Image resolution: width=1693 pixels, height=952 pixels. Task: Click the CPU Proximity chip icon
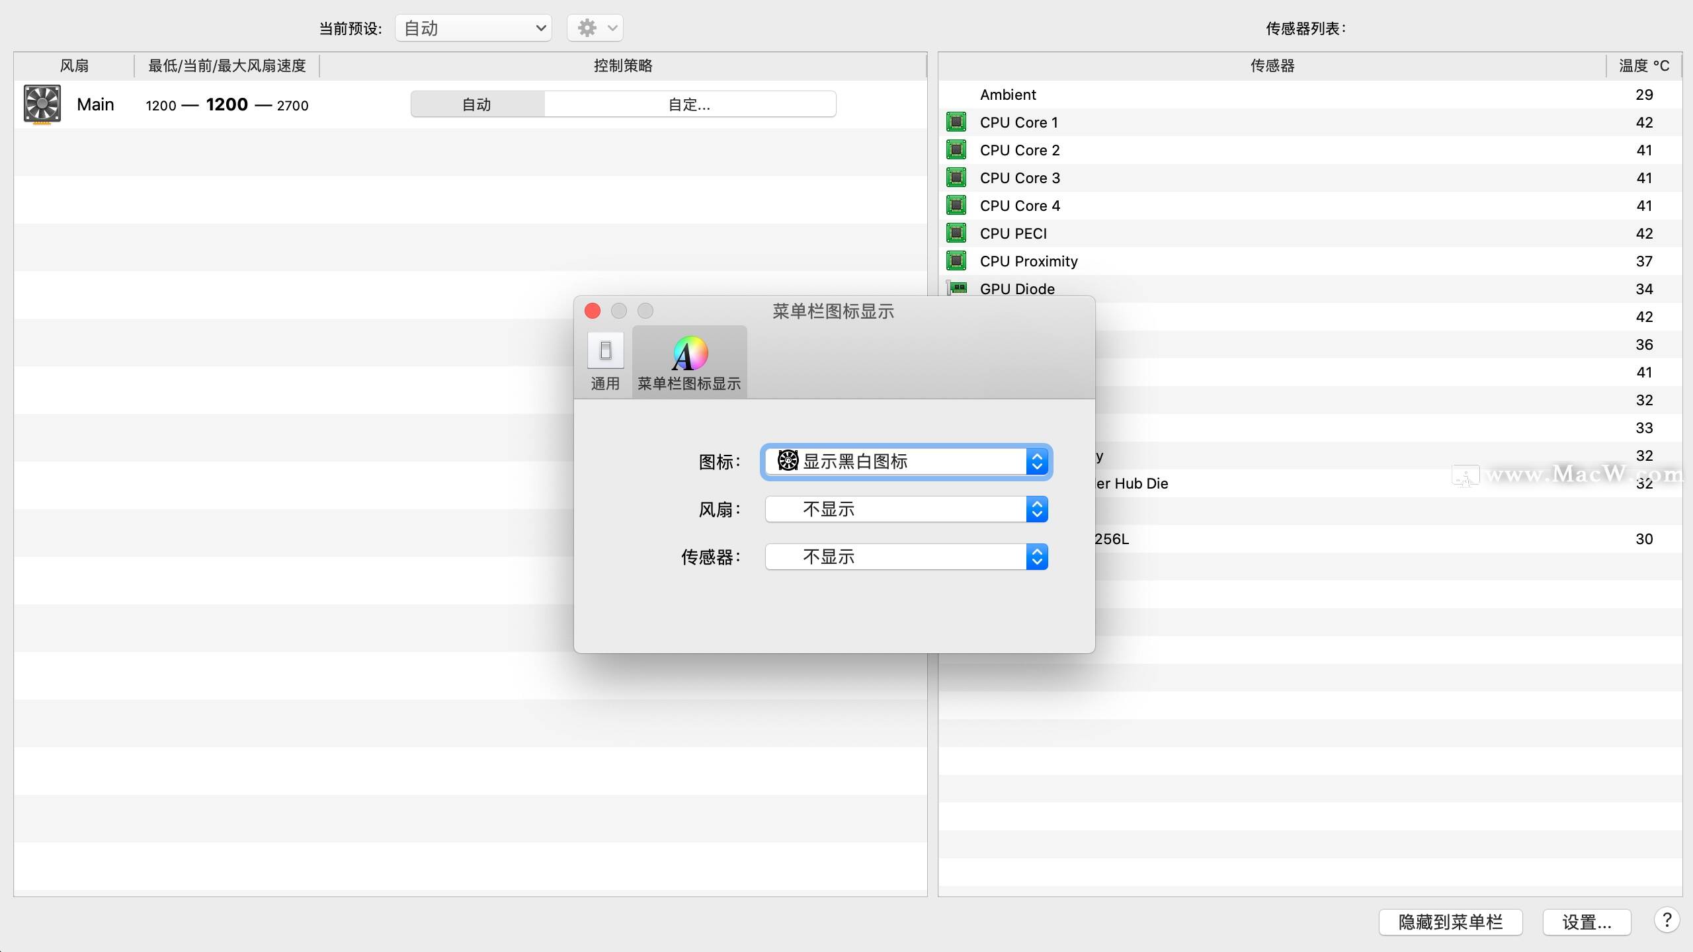[956, 261]
